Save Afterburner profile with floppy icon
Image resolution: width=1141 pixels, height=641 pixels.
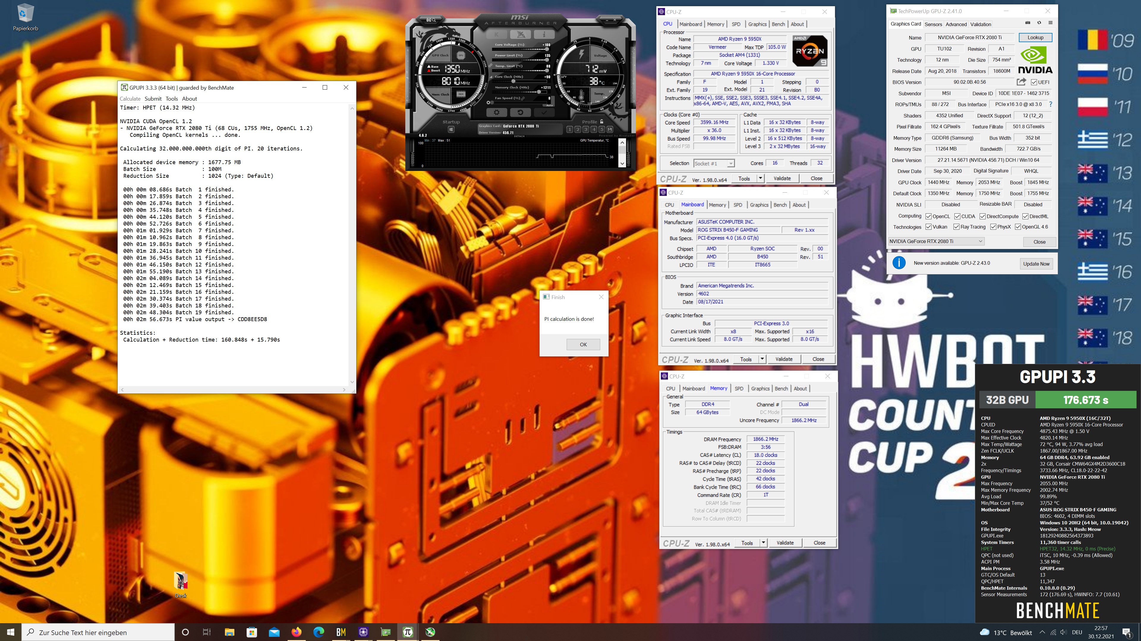coord(609,129)
